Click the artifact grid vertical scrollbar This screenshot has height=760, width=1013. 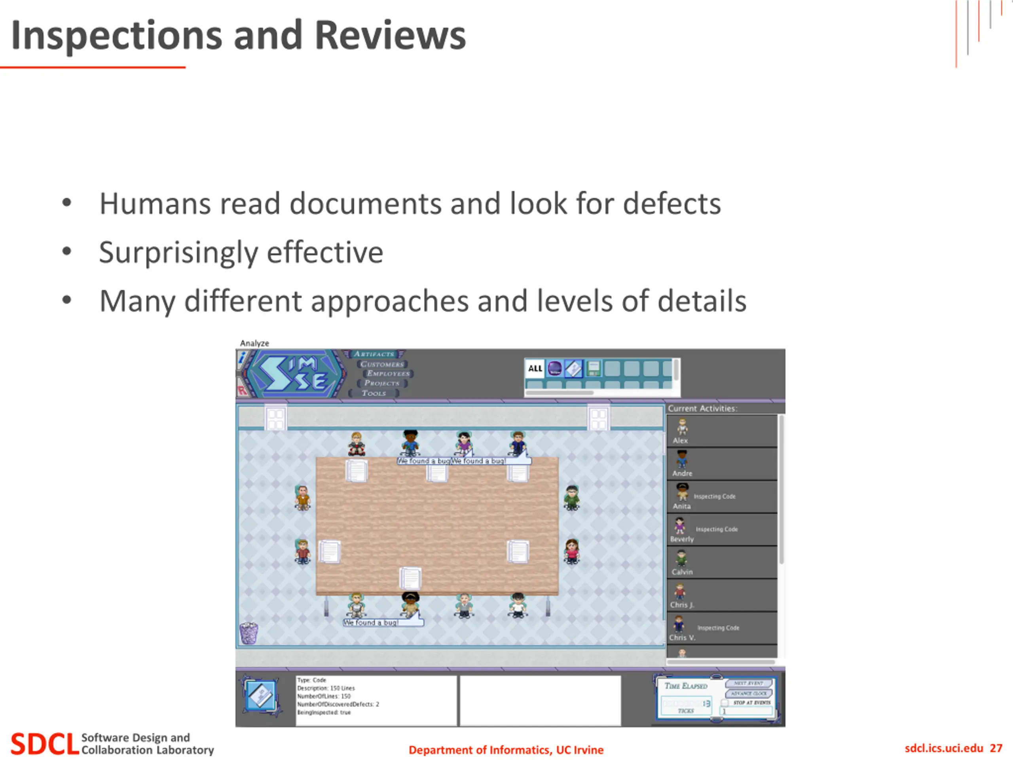tap(676, 370)
